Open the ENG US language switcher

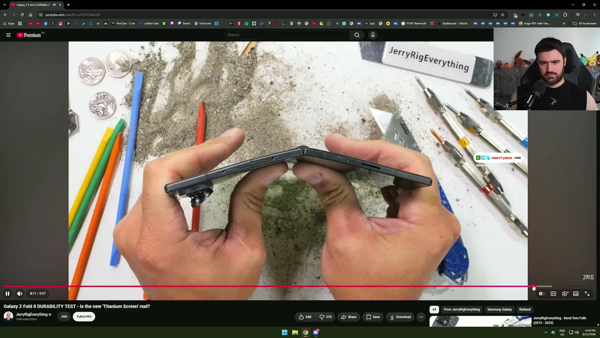(562, 332)
